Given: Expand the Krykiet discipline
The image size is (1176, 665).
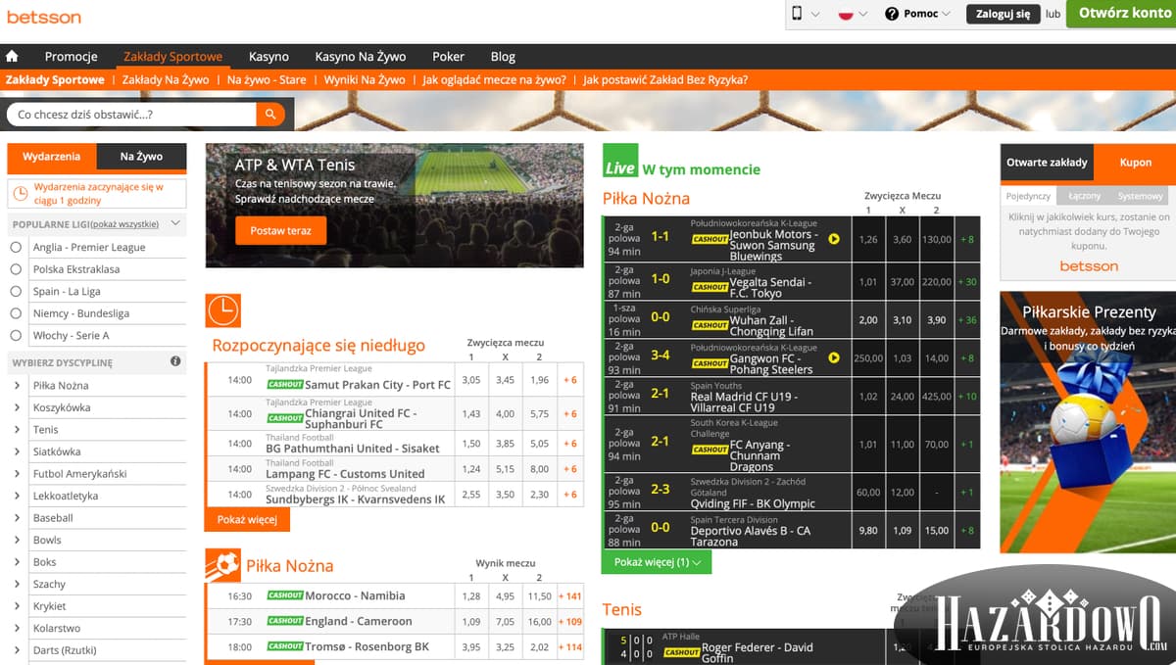Looking at the screenshot, I should point(18,606).
